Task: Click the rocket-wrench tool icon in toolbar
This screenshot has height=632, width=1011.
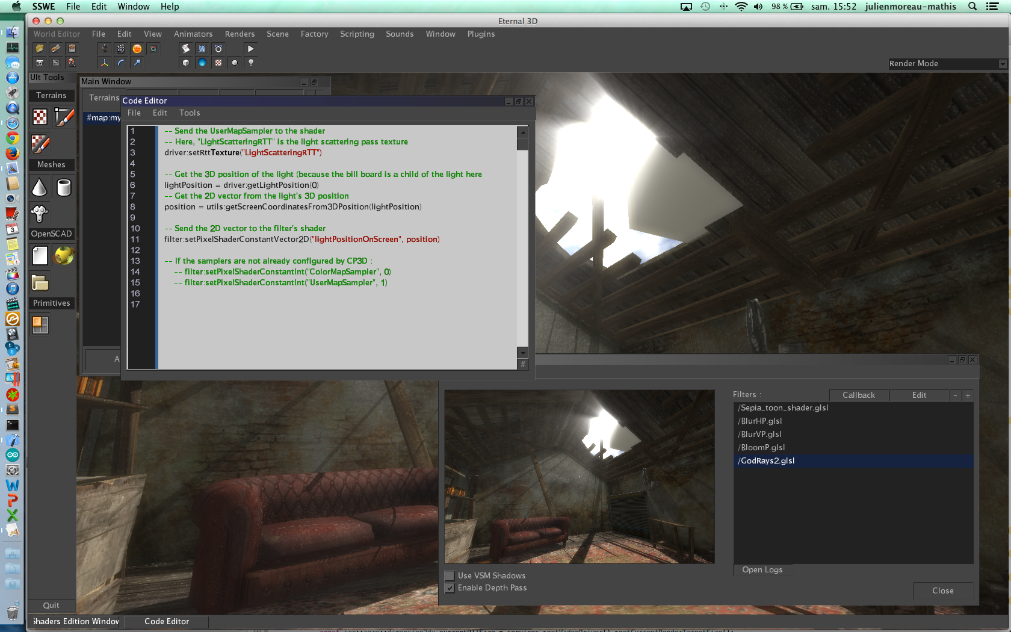Action: pyautogui.click(x=56, y=48)
